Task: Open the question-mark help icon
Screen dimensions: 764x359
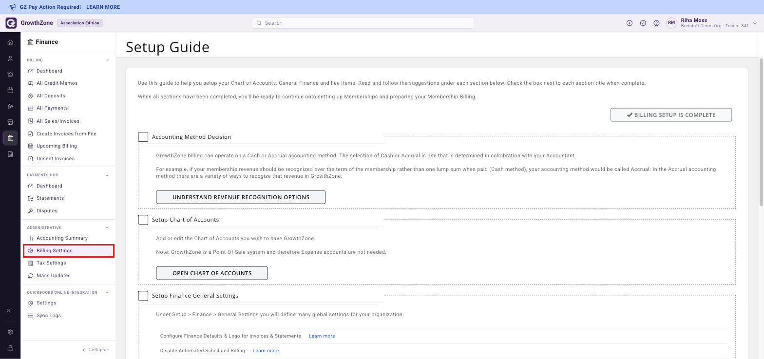Action: [x=656, y=23]
